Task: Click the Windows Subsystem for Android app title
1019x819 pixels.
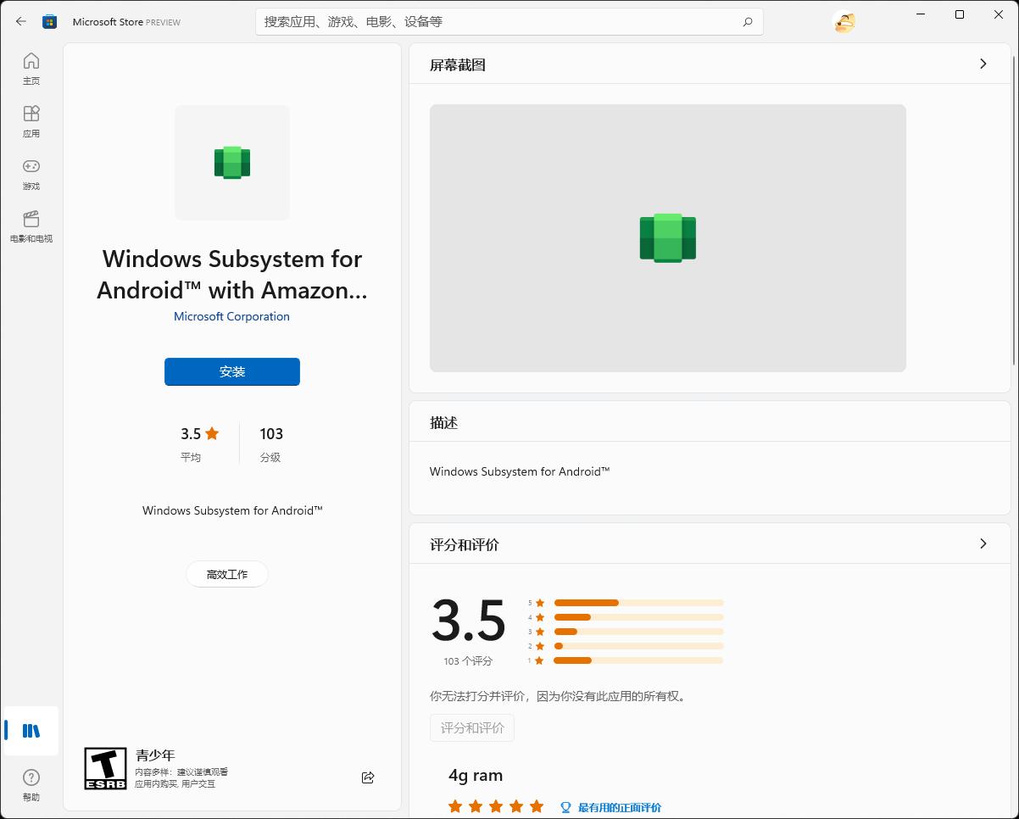Action: [x=232, y=274]
